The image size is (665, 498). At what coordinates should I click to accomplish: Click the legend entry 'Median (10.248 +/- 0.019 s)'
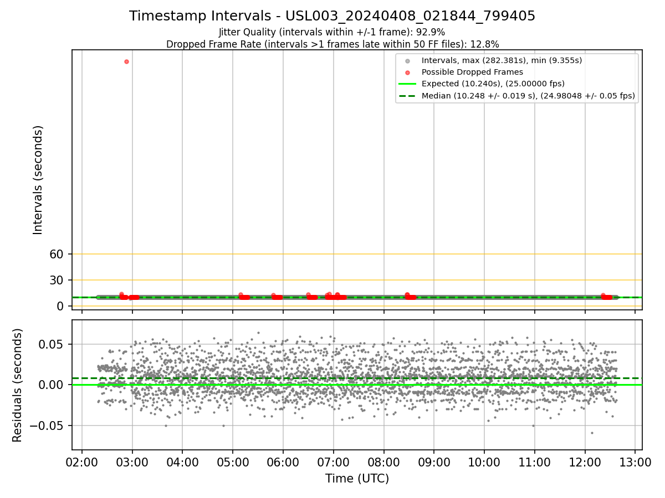coord(528,96)
